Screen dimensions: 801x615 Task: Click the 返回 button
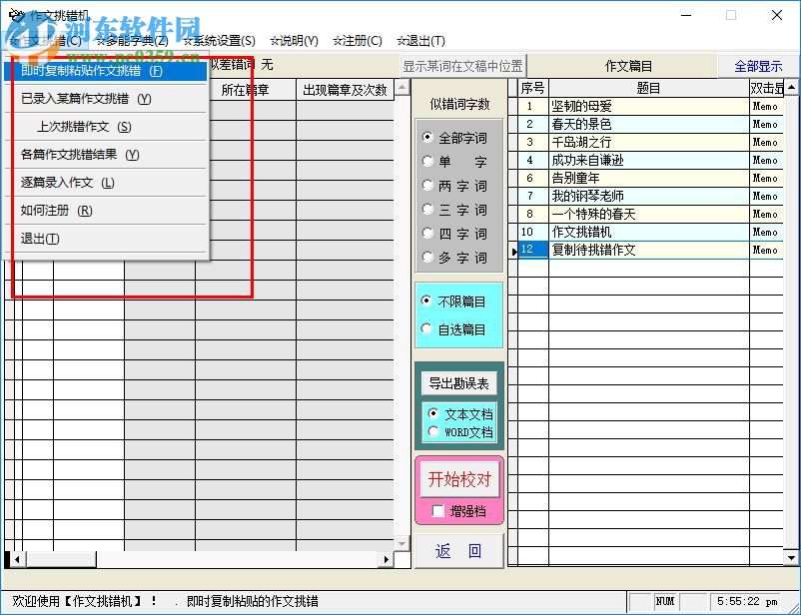[x=458, y=550]
